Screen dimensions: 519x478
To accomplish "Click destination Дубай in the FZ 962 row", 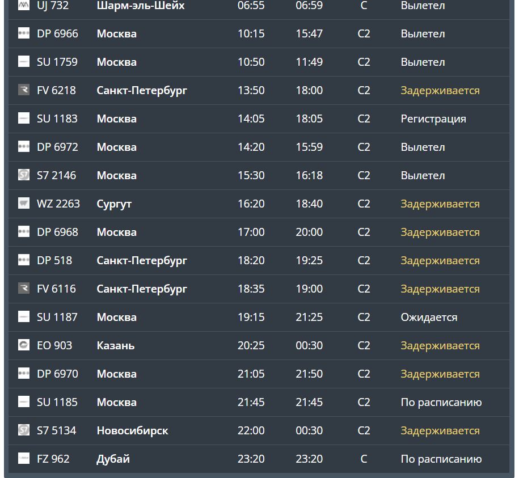I will tap(113, 459).
